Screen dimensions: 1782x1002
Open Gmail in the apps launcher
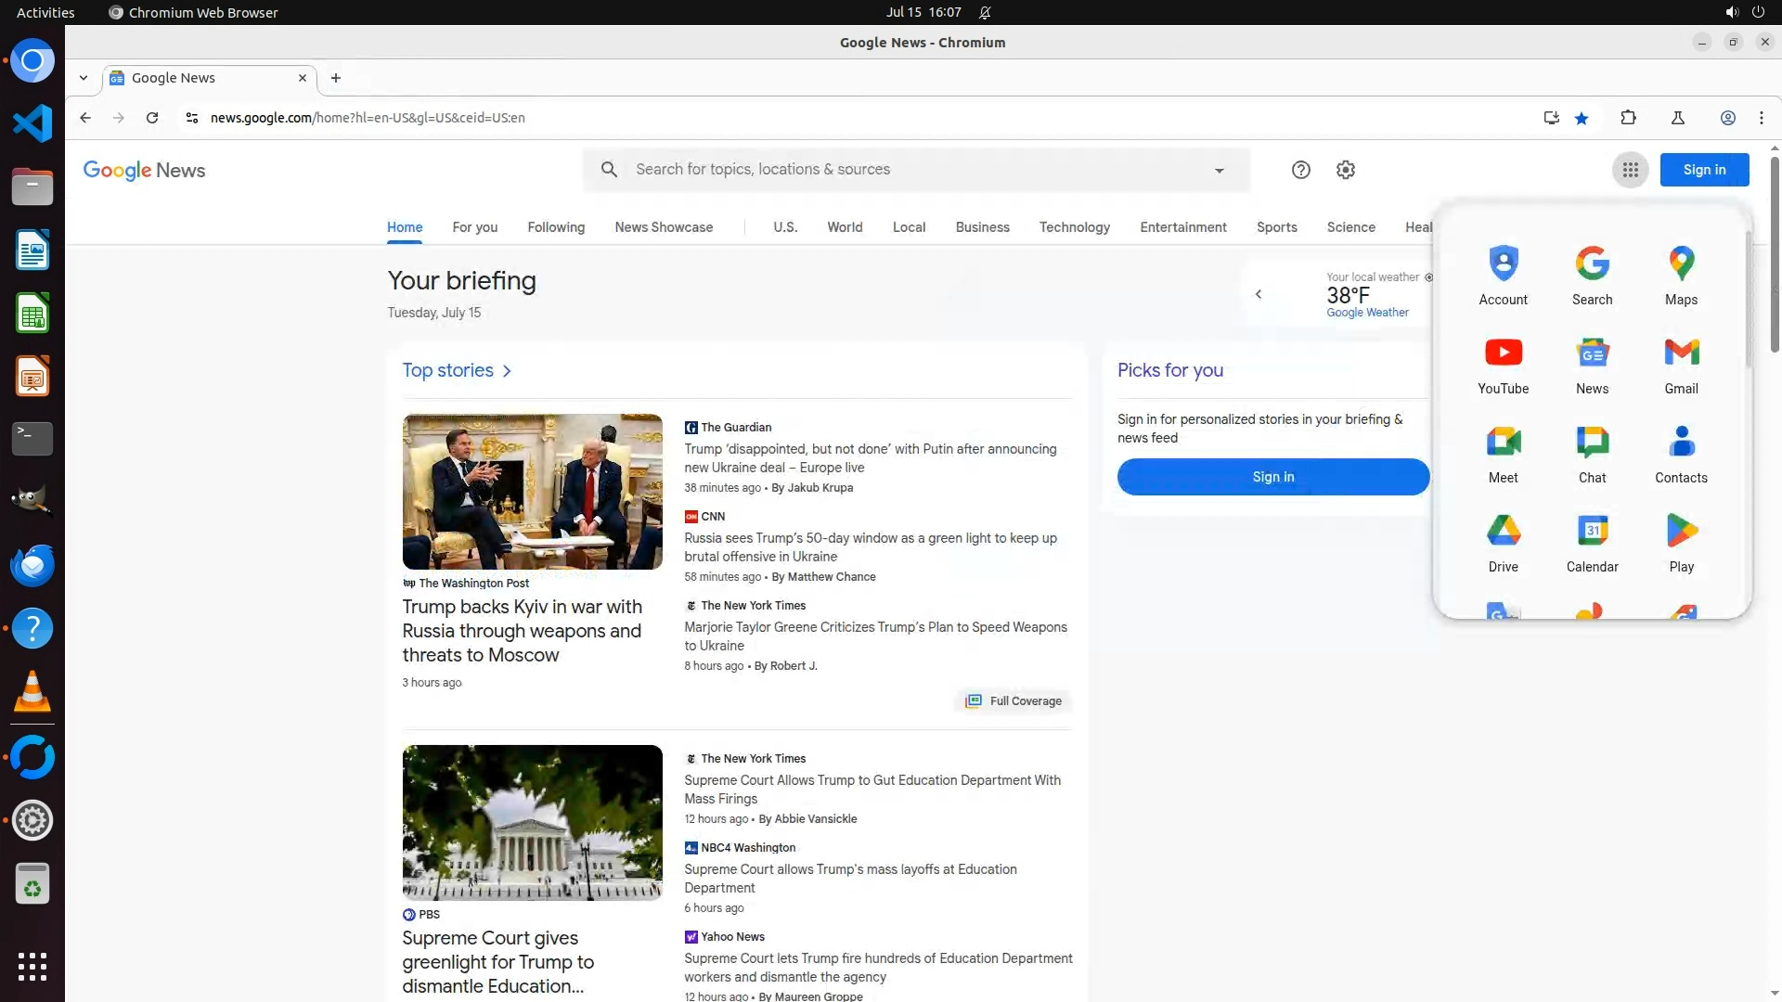coord(1681,366)
